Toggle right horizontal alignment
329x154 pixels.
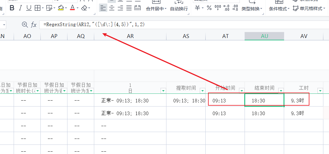[120, 8]
